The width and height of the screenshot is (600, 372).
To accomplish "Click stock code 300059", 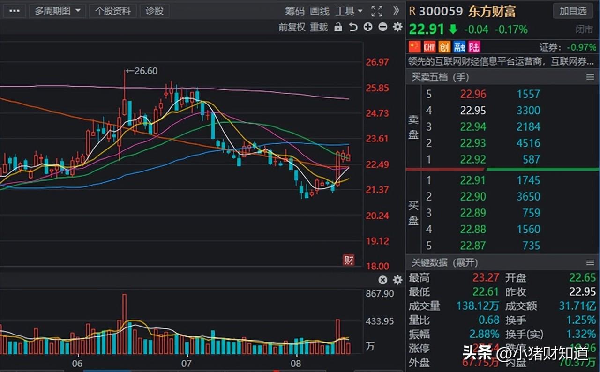I will 441,11.
